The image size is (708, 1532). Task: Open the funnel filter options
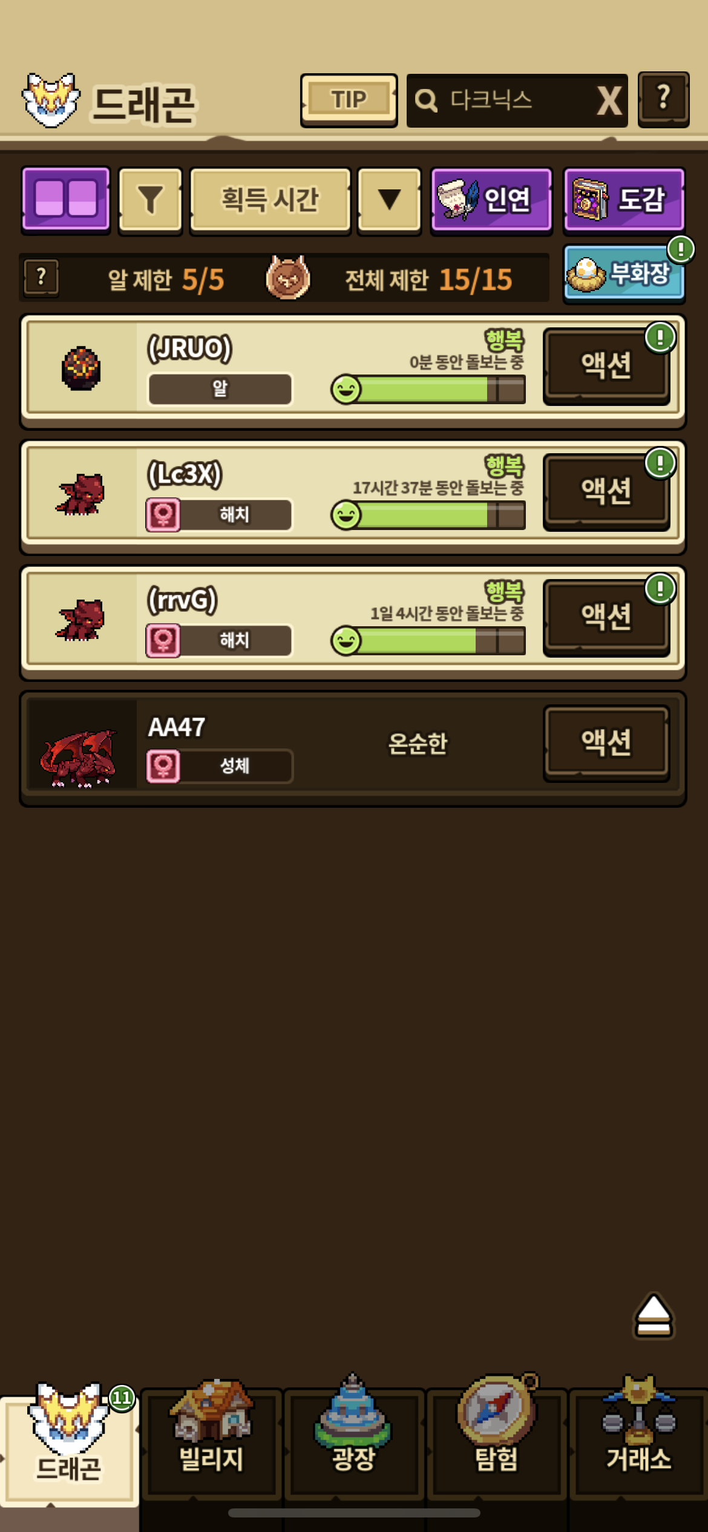tap(151, 200)
